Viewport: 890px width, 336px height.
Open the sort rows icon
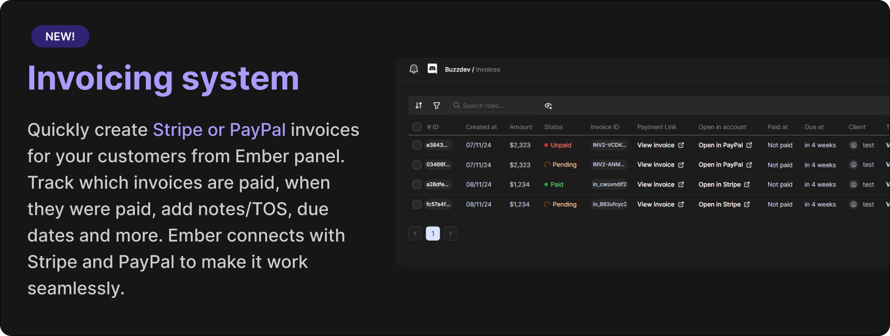point(419,106)
